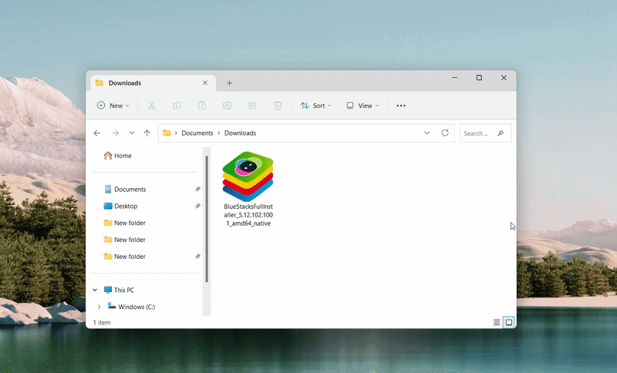This screenshot has height=373, width=617.
Task: Click the 1 item status text
Action: (102, 322)
